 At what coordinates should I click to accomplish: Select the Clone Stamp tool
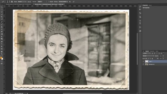pos(2,27)
